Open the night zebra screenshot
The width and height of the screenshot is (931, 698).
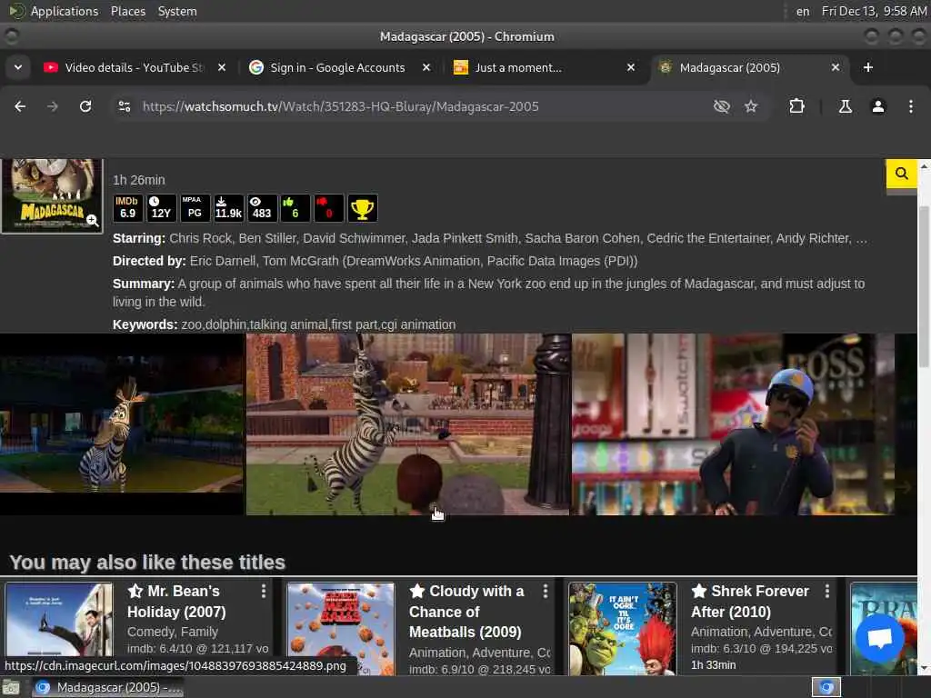[x=122, y=424]
